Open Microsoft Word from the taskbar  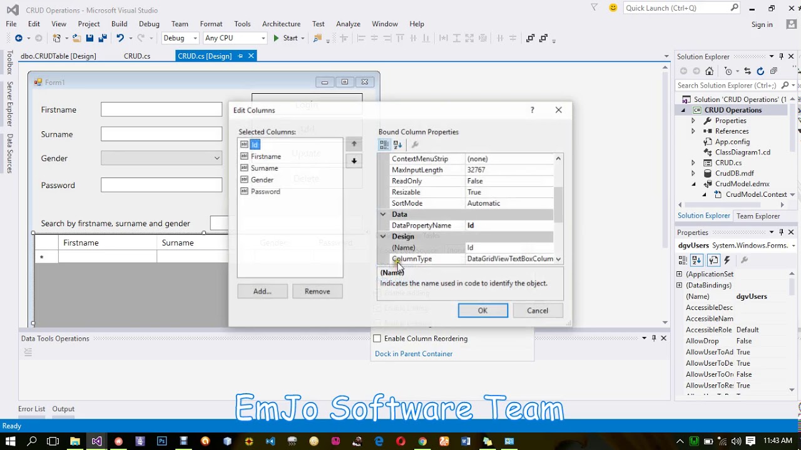[466, 441]
